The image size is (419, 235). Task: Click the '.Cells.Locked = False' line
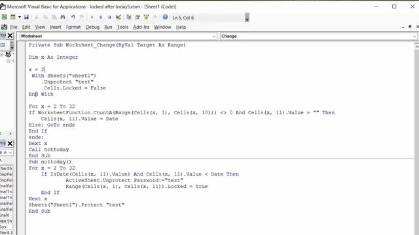73,88
